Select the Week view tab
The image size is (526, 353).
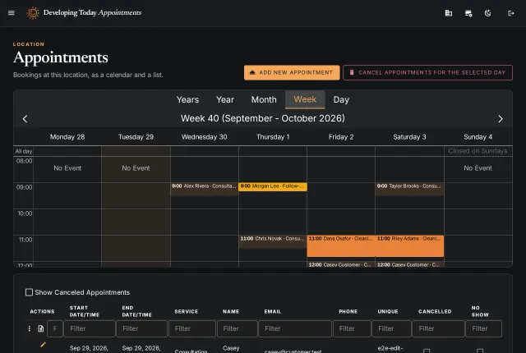coord(305,99)
